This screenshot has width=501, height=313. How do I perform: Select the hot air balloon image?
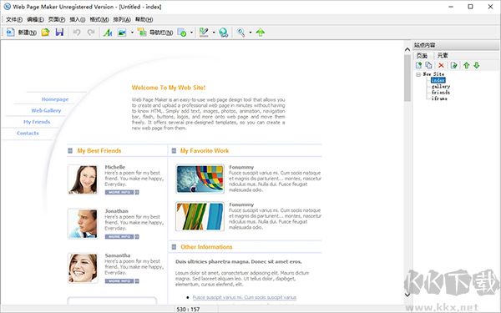200,179
